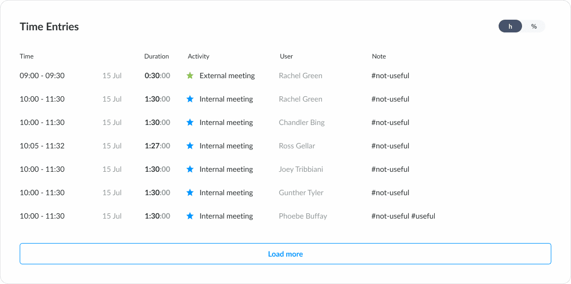
Task: Click the green star beside External meeting
Action: coord(190,76)
